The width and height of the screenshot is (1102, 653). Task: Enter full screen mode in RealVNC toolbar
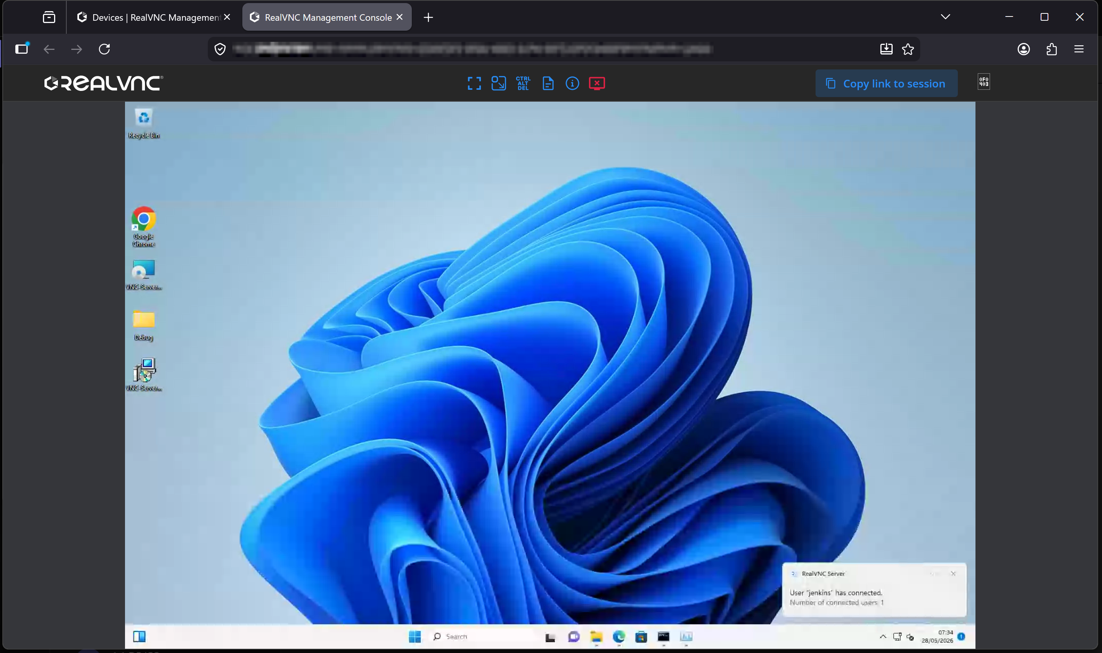474,83
